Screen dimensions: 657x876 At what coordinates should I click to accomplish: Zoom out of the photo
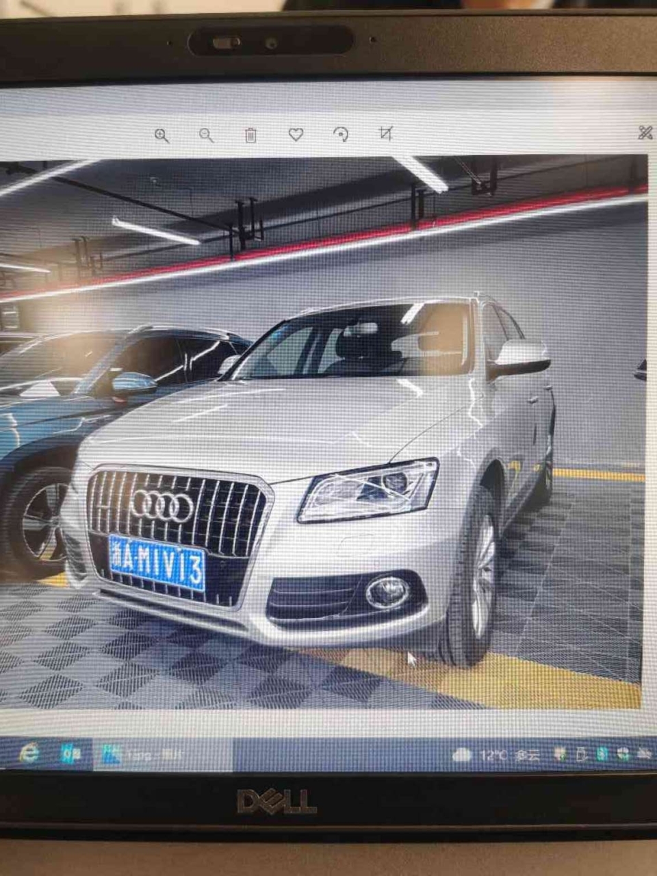(x=206, y=135)
